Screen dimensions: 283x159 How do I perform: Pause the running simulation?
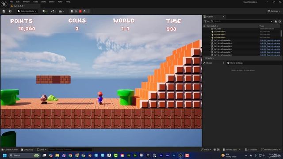point(72,11)
